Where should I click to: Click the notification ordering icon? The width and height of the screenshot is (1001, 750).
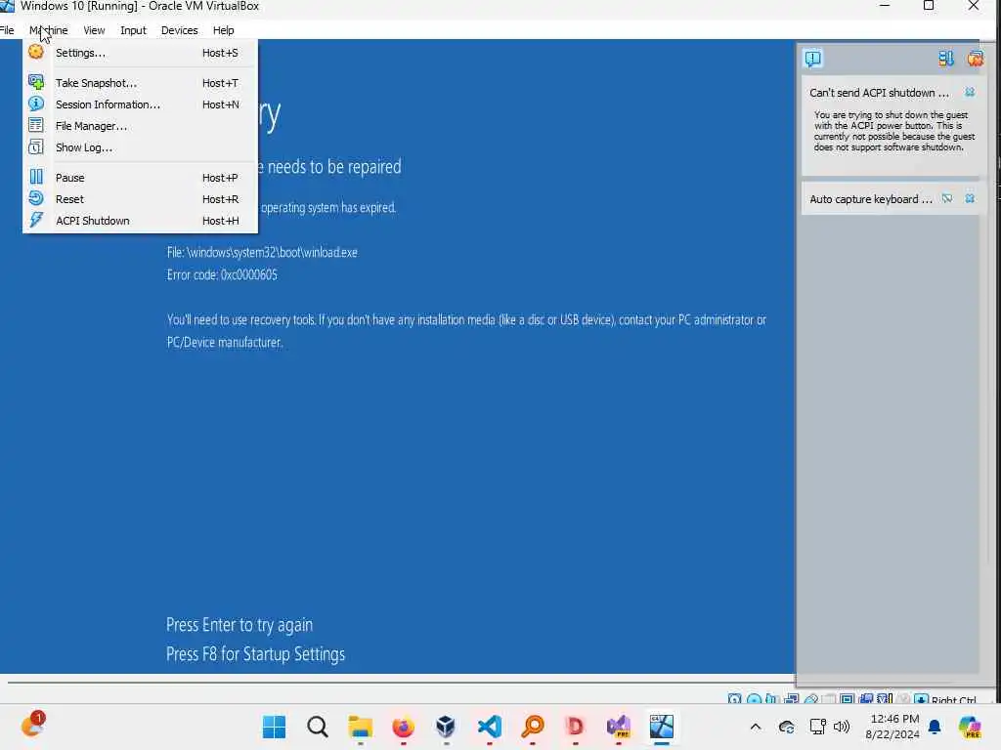(945, 59)
